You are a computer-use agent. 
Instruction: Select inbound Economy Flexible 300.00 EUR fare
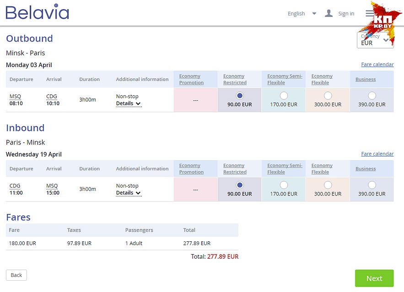pos(328,185)
